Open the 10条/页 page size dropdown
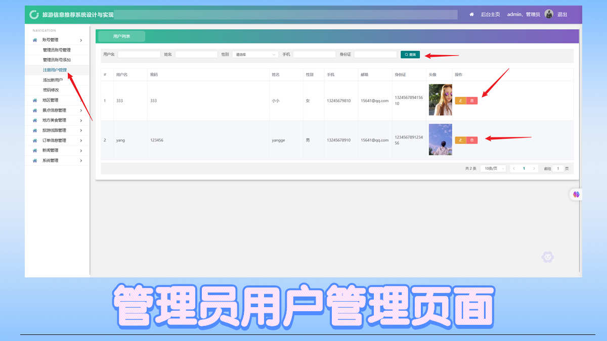Image resolution: width=607 pixels, height=341 pixels. (x=493, y=168)
